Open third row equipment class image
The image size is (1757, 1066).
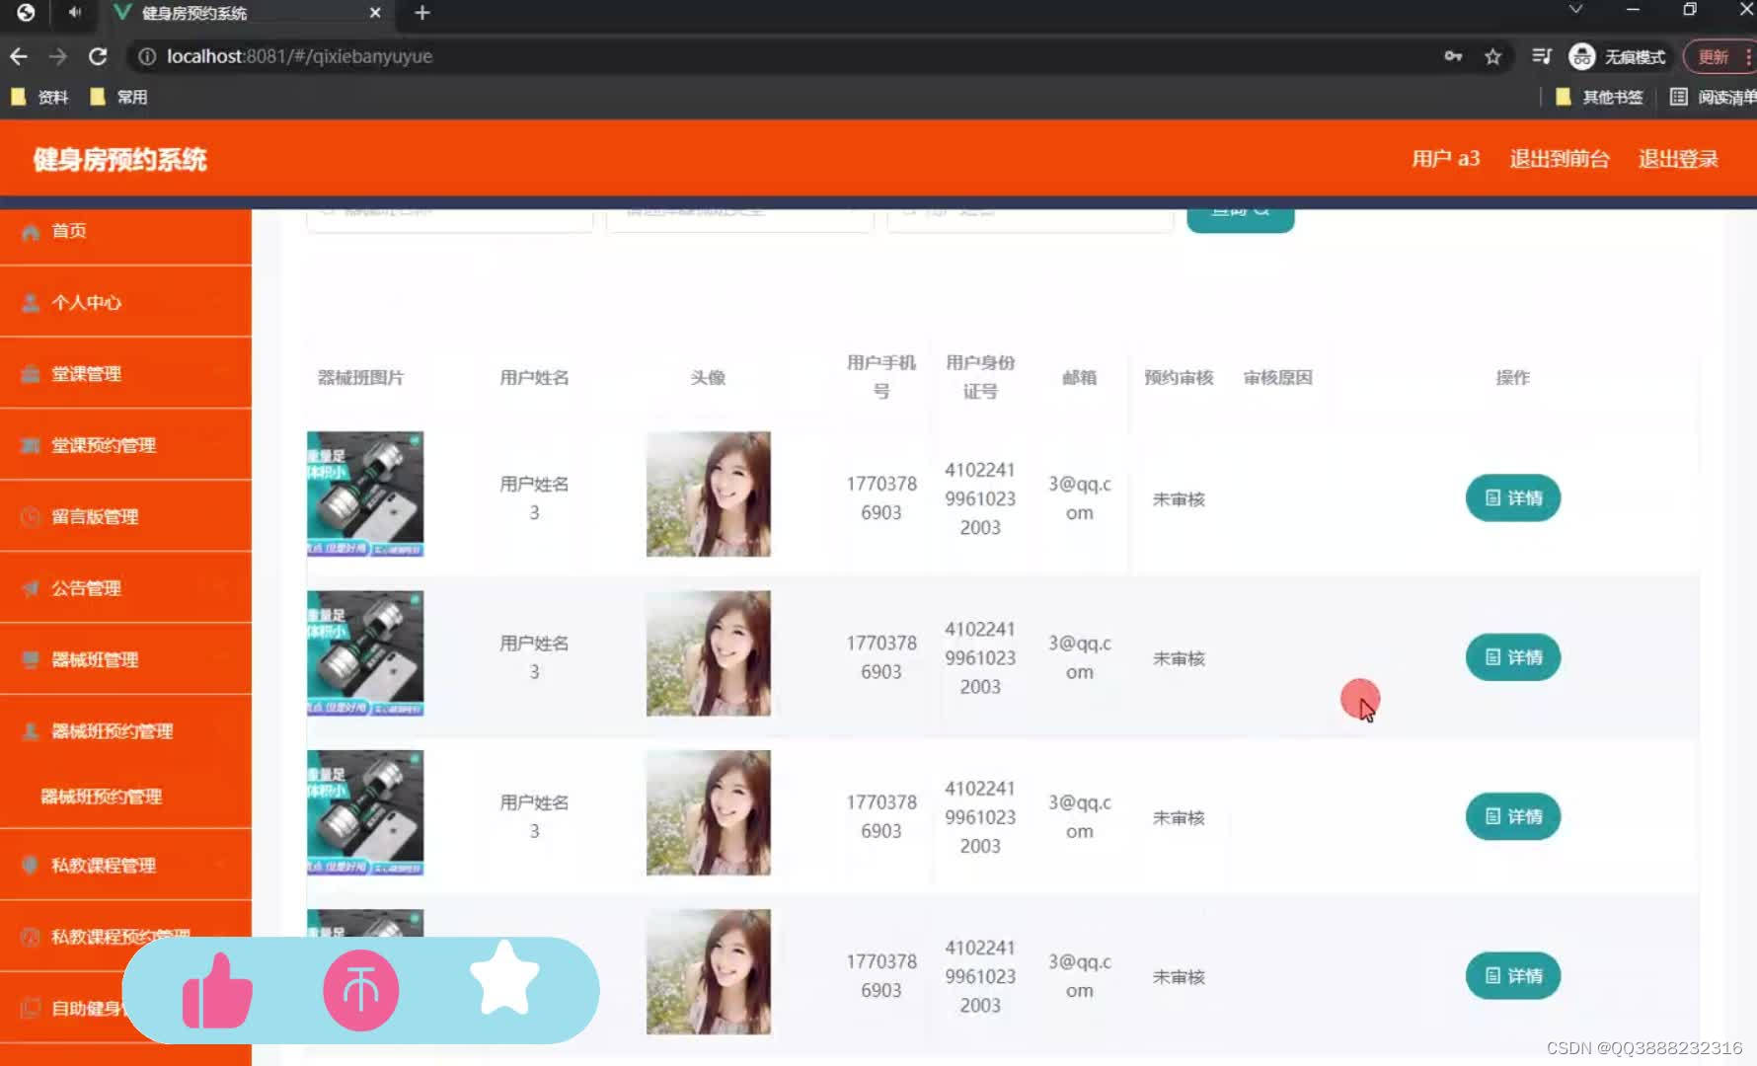click(365, 812)
